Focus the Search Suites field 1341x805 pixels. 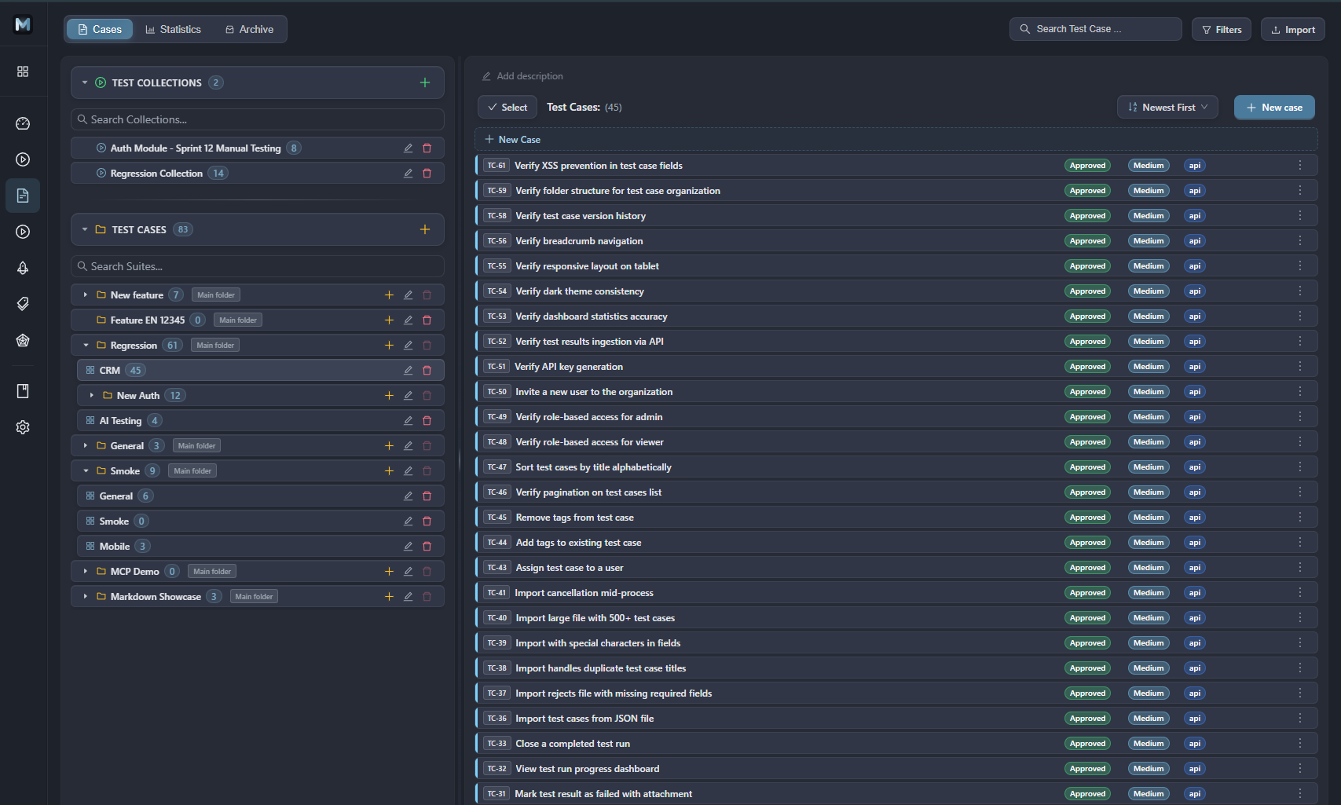click(258, 266)
